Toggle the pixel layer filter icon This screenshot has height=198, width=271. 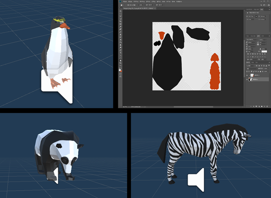point(256,66)
